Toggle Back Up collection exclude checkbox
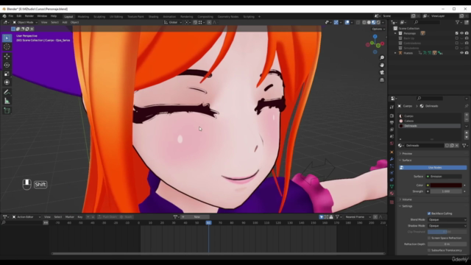Viewport: 471px width, 265px height. click(x=456, y=38)
